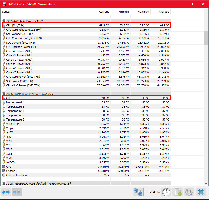This screenshot has height=200, width=209.
Task: Click the Chassis Intrusion status icon
Action: coord(4,175)
